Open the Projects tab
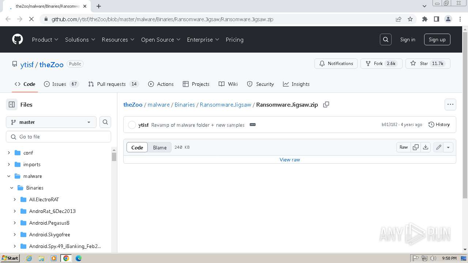This screenshot has width=468, height=263. coord(196,84)
